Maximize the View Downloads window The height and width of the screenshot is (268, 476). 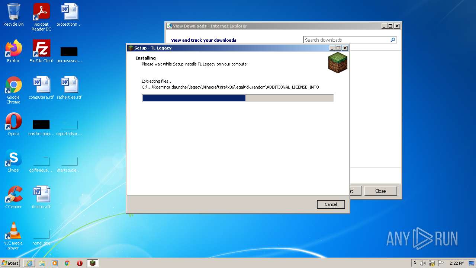(390, 26)
